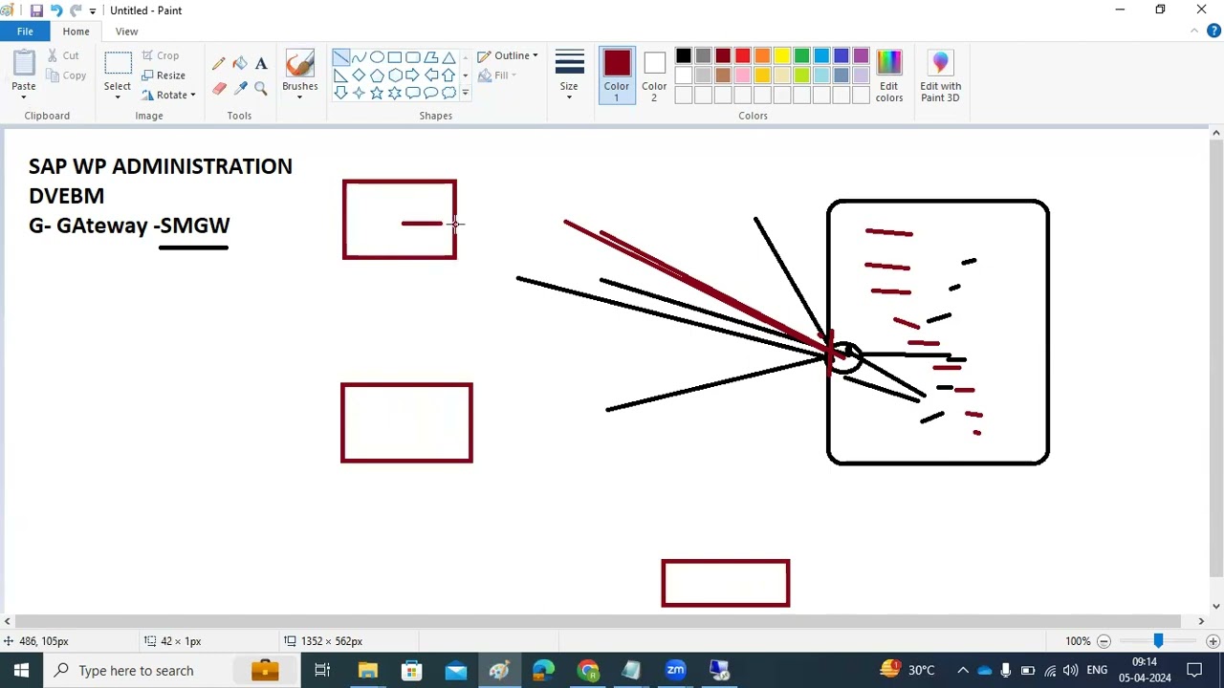Activate Color 2 background selector
1224x688 pixels.
click(x=654, y=75)
